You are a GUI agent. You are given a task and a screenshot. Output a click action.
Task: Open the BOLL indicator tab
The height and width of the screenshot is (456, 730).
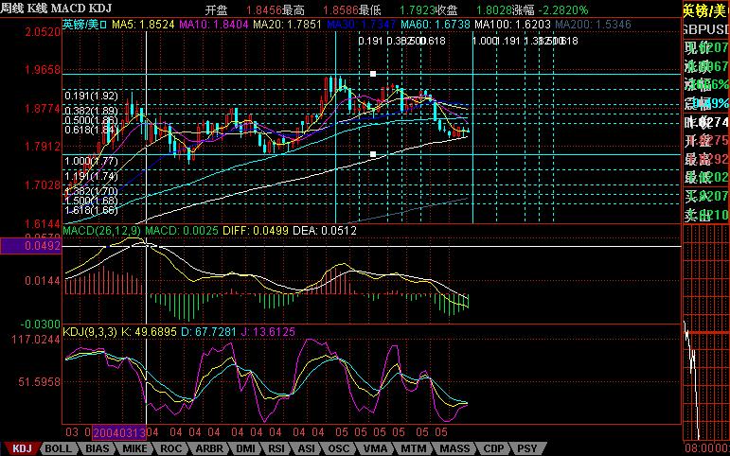(58, 448)
